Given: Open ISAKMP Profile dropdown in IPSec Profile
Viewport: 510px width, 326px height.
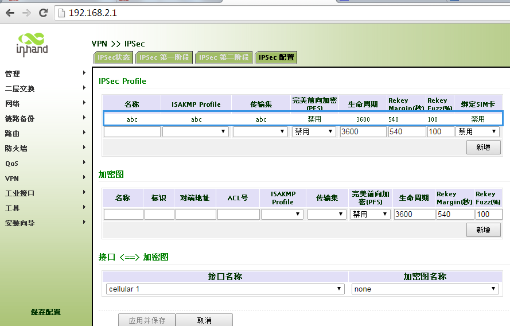Looking at the screenshot, I should [196, 131].
